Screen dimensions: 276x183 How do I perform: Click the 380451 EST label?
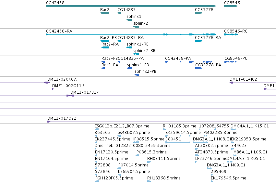coord(173,139)
